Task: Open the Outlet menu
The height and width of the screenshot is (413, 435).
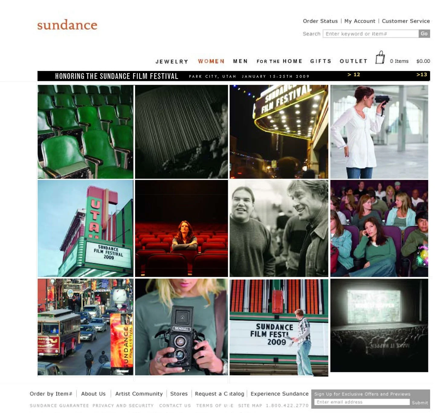Action: click(353, 61)
